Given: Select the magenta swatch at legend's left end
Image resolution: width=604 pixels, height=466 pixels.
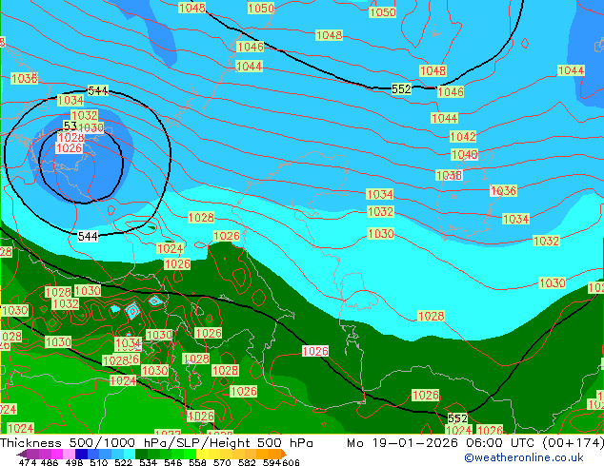Looking at the screenshot, I should click(29, 454).
